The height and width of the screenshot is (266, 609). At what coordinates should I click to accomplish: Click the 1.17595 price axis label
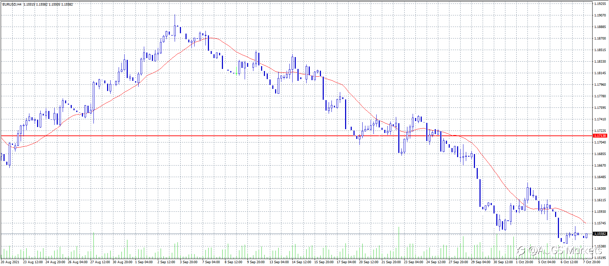coord(600,108)
